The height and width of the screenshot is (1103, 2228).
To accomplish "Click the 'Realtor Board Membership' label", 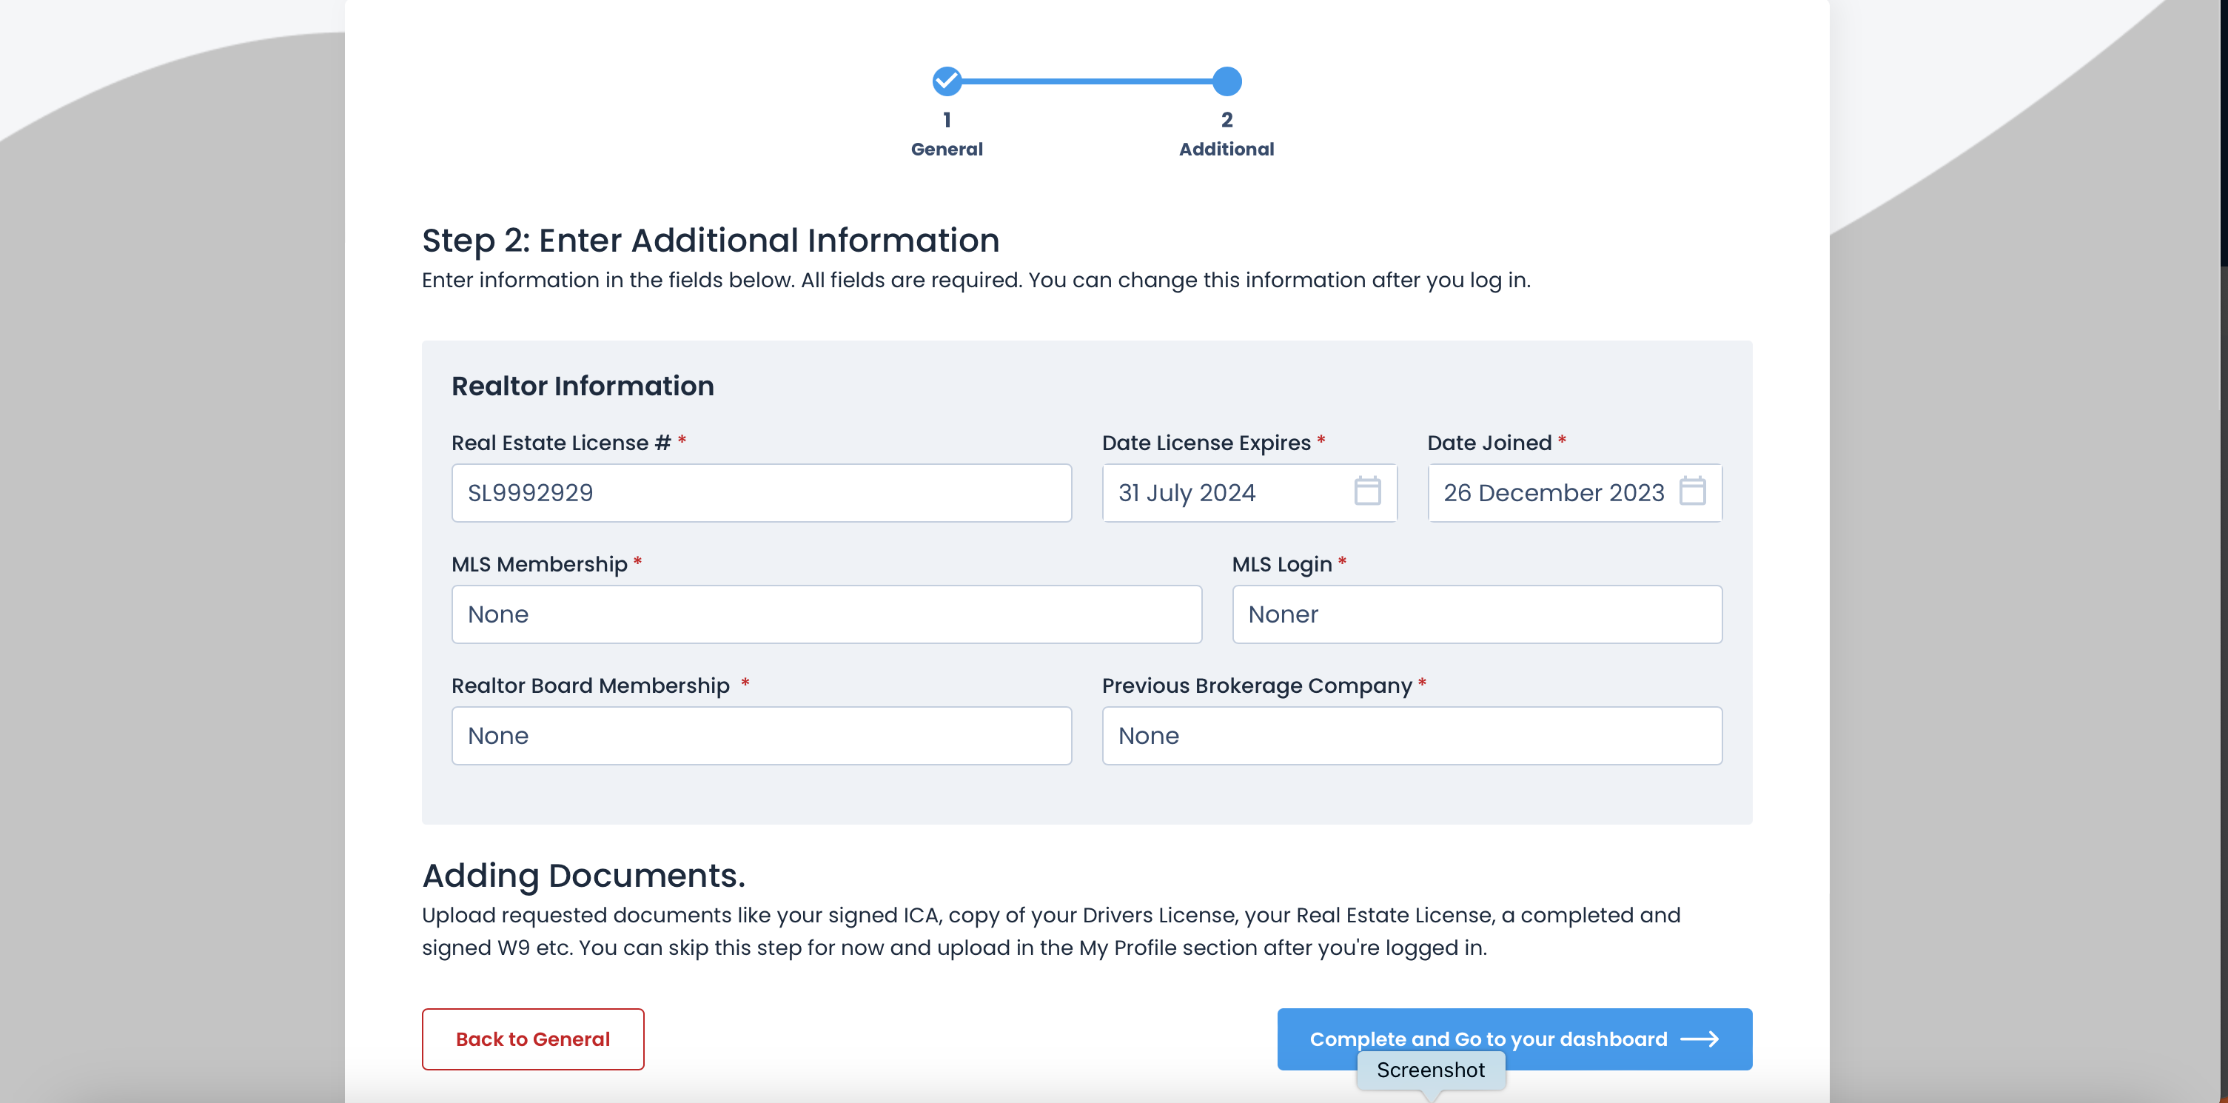I will click(x=591, y=685).
